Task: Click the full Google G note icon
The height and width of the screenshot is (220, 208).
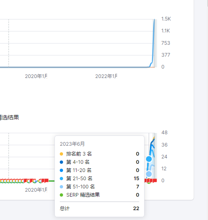Action: (x=34, y=181)
